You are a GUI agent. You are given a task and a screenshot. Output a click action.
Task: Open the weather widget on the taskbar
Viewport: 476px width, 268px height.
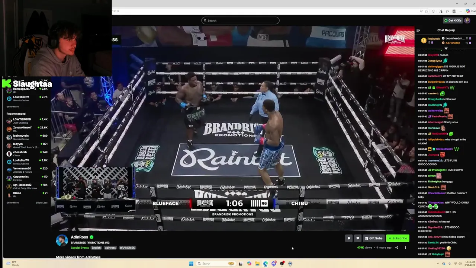[13, 264]
